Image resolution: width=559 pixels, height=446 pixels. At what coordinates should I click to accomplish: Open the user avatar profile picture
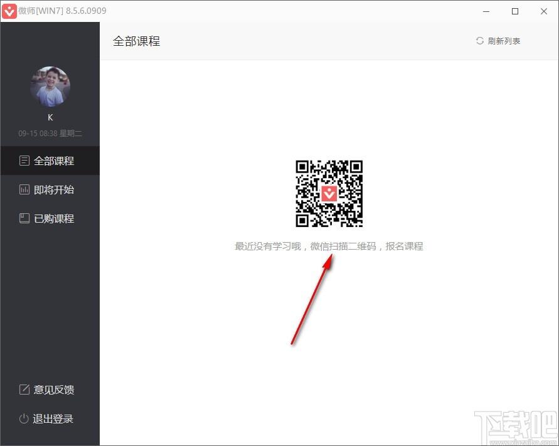[50, 87]
